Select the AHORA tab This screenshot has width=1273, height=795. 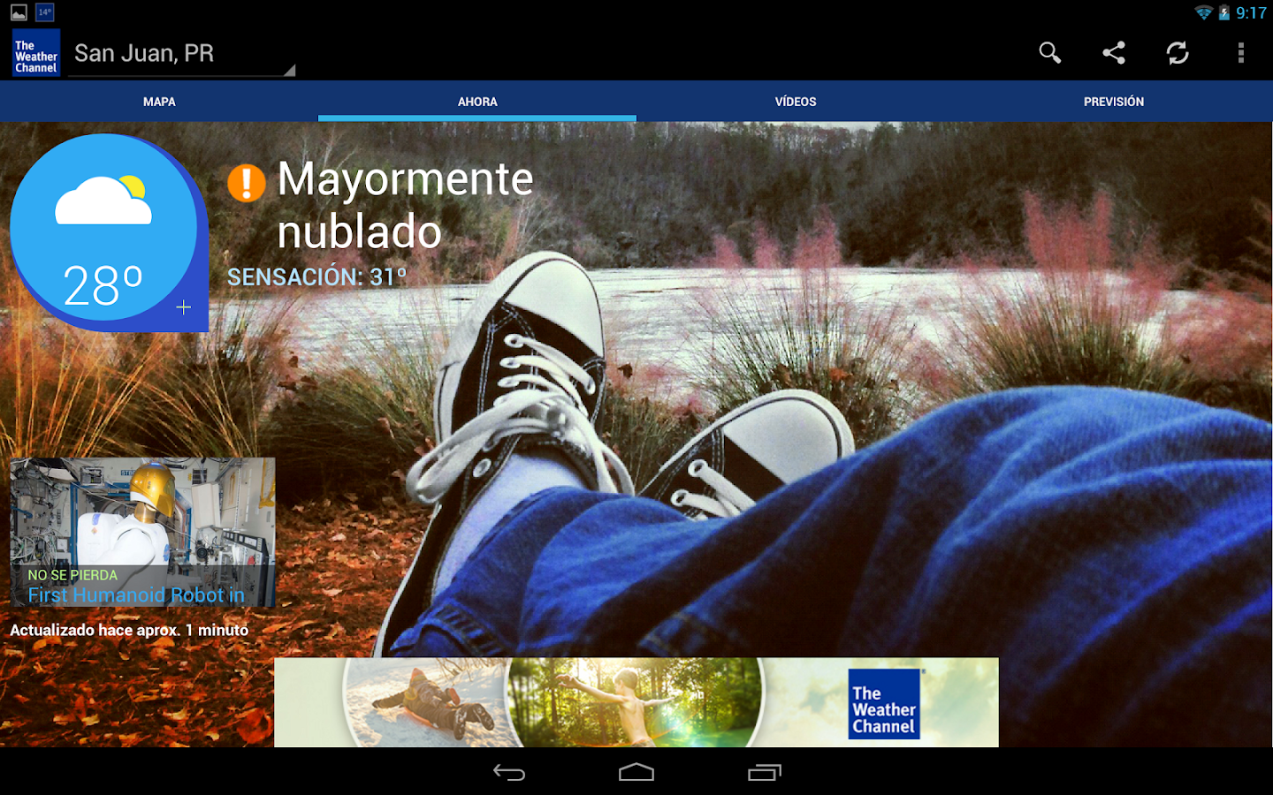pos(477,102)
